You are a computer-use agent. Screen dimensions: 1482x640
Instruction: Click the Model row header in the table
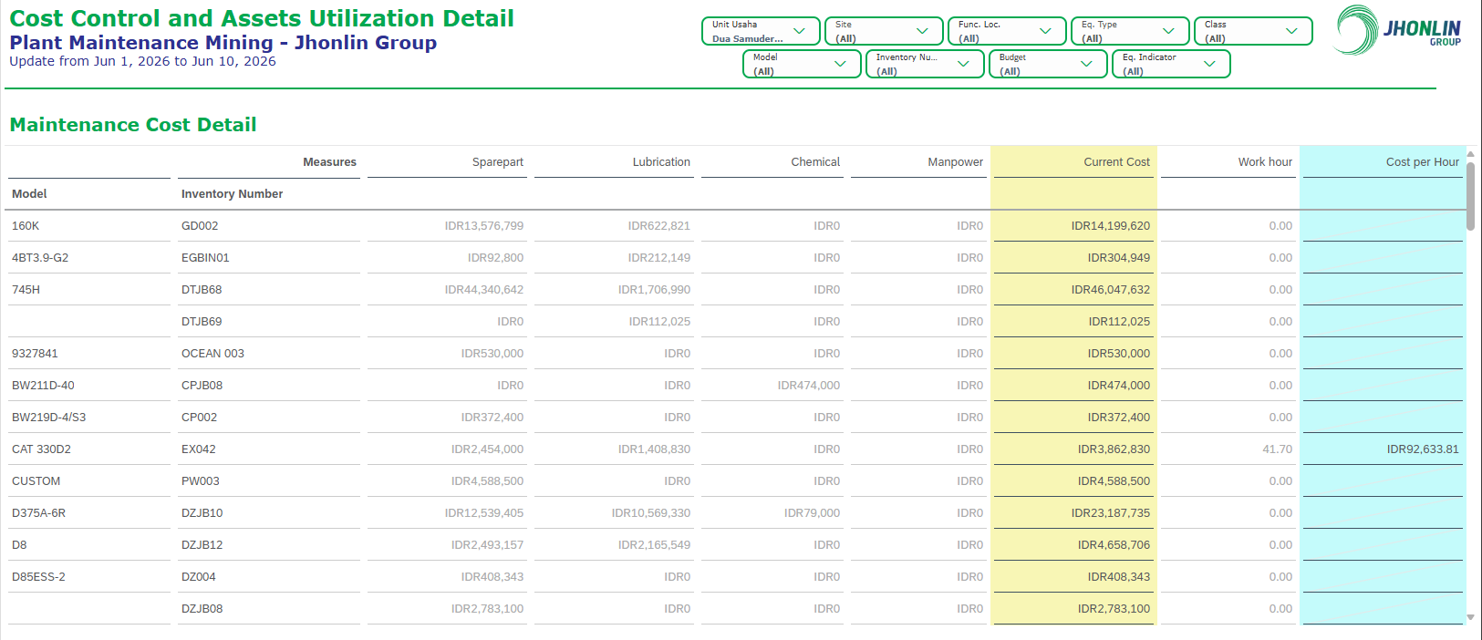[x=29, y=194]
